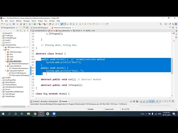
Task: Open File Explorer from the taskbar
Action: click(x=28, y=114)
